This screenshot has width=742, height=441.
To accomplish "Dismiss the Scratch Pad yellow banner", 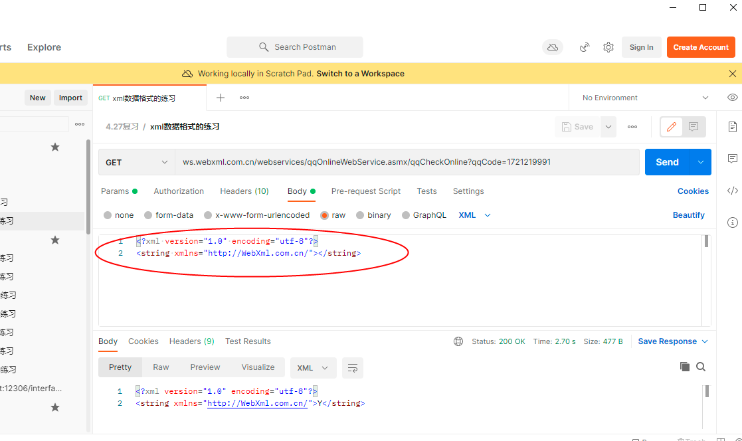I will click(732, 74).
